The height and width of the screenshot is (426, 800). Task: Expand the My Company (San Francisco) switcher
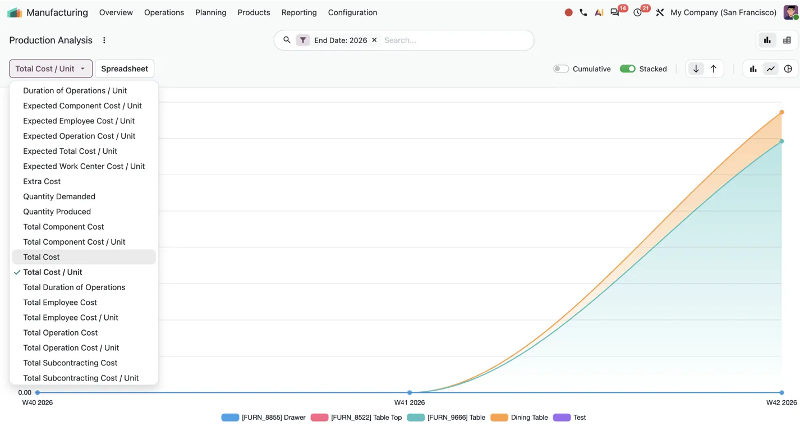point(723,12)
